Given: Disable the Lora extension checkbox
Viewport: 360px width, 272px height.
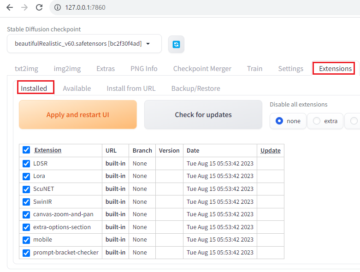Looking at the screenshot, I should [26, 176].
